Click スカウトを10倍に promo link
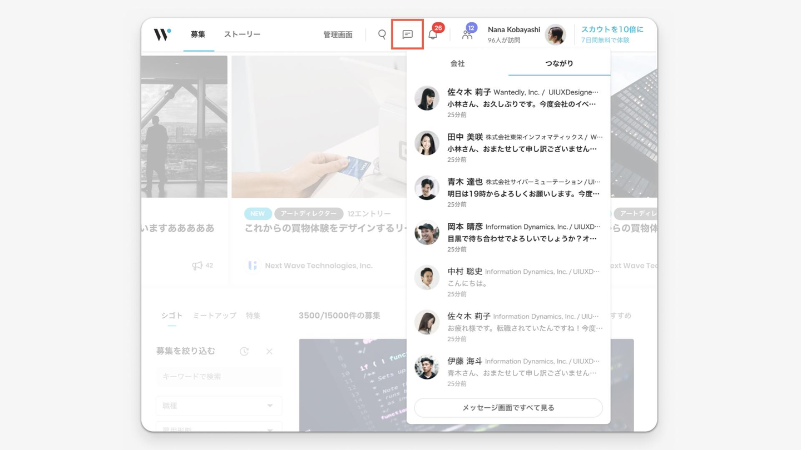Viewport: 801px width, 450px height. (612, 29)
